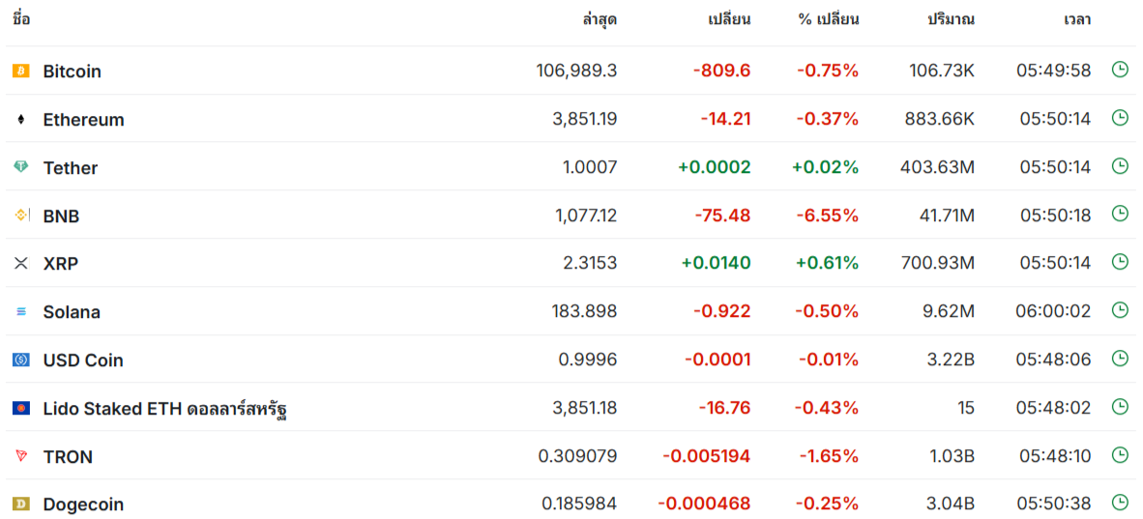This screenshot has height=519, width=1143.
Task: Open the Ethereum name link
Action: [x=83, y=120]
